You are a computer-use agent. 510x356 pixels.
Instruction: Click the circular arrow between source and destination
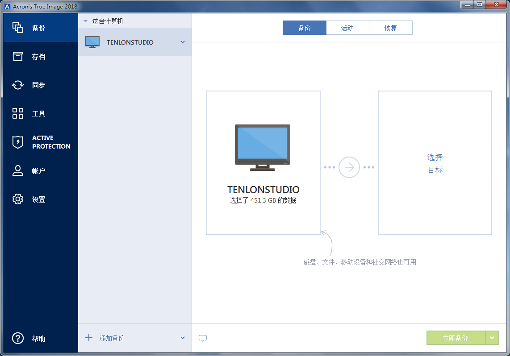349,167
